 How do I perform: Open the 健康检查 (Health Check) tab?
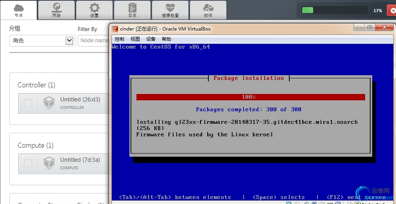[170, 10]
